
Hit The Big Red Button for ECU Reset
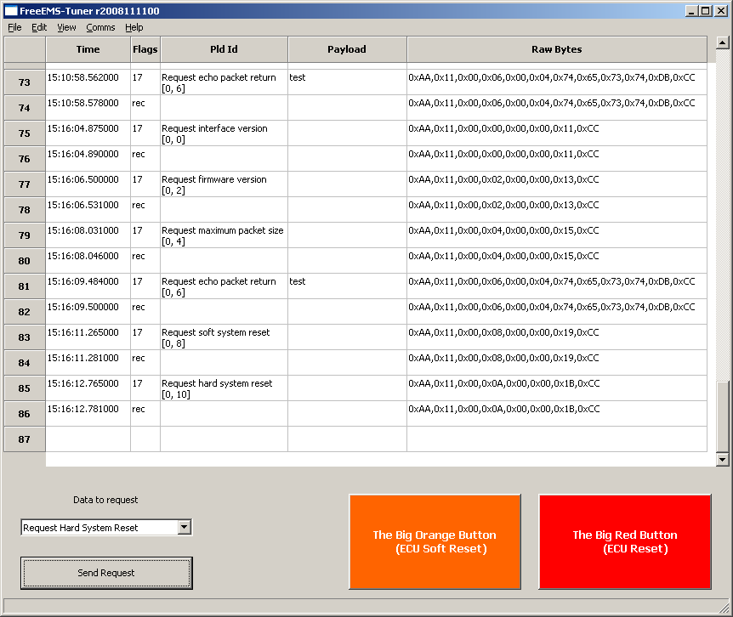(x=625, y=542)
